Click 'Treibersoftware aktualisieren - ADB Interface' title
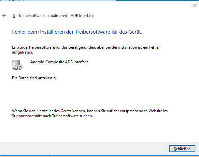199x157 pixels. [x=56, y=16]
